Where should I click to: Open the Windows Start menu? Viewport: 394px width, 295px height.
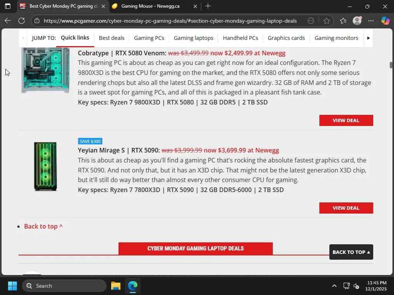pyautogui.click(x=12, y=286)
